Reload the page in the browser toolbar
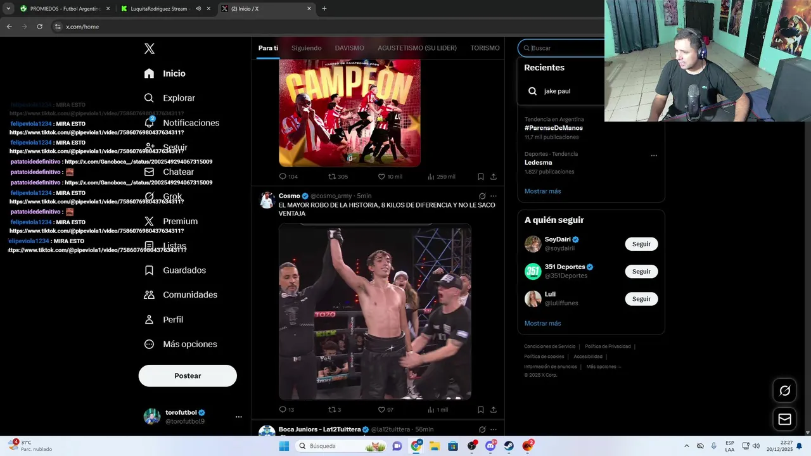 point(39,27)
